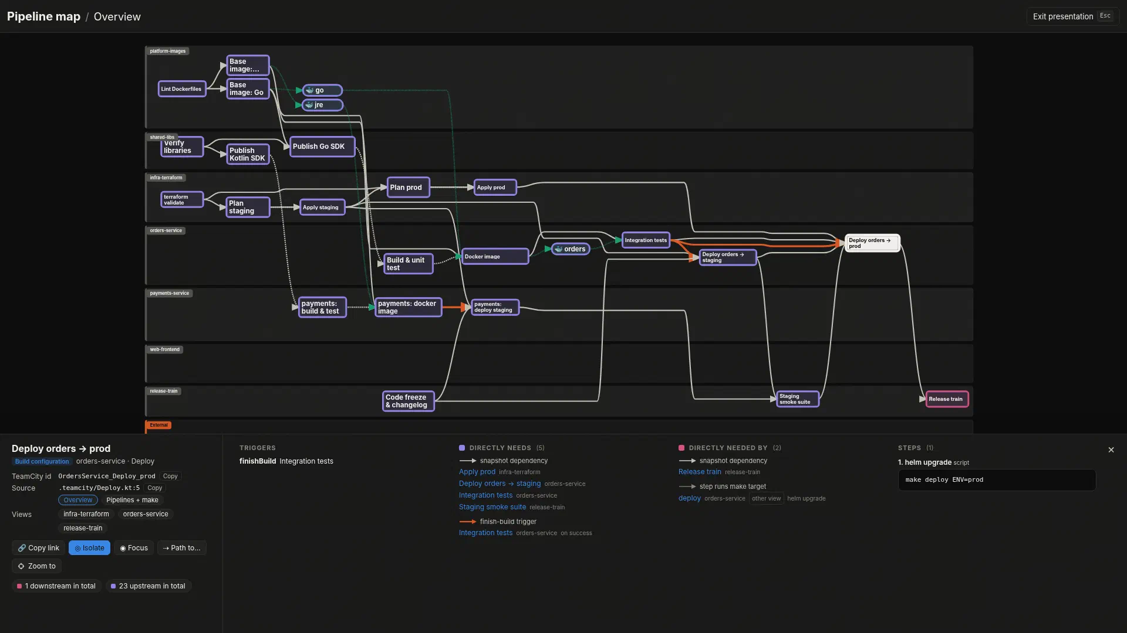Follow the Release train link
Viewport: 1127px width, 633px height.
[x=700, y=472]
